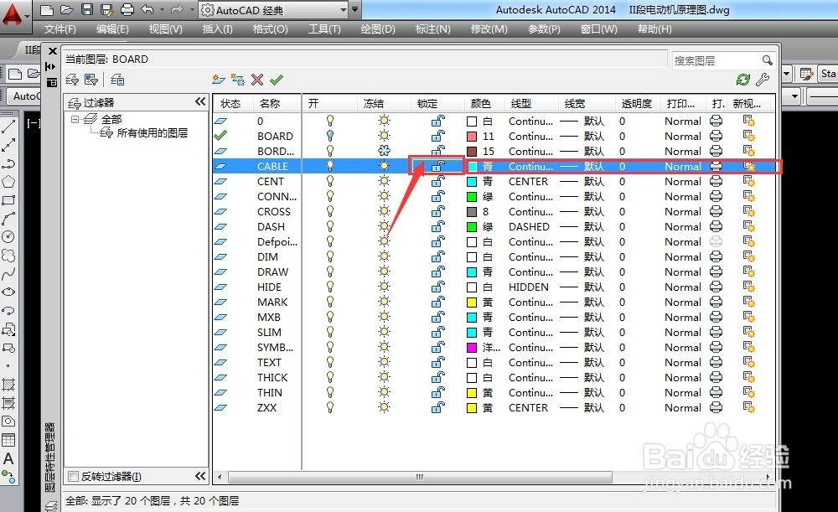838x512 pixels.
Task: Open the Layer States Manager icon
Action: pos(117,80)
